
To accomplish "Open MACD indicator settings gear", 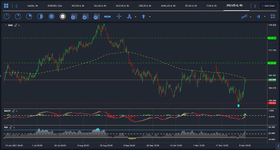I will click(x=14, y=111).
